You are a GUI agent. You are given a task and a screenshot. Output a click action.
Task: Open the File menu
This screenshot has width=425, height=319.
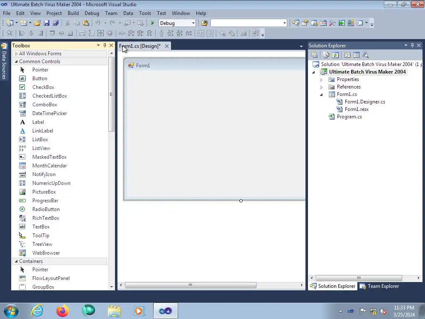[x=7, y=13]
